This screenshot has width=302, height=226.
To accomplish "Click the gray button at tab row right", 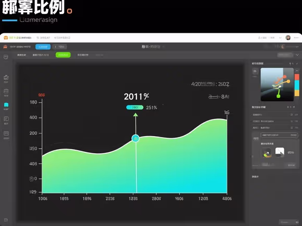I will [285, 55].
